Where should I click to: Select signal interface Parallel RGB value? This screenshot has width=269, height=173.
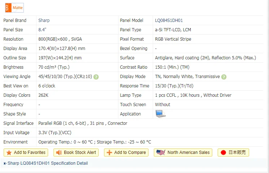[x=83, y=123]
